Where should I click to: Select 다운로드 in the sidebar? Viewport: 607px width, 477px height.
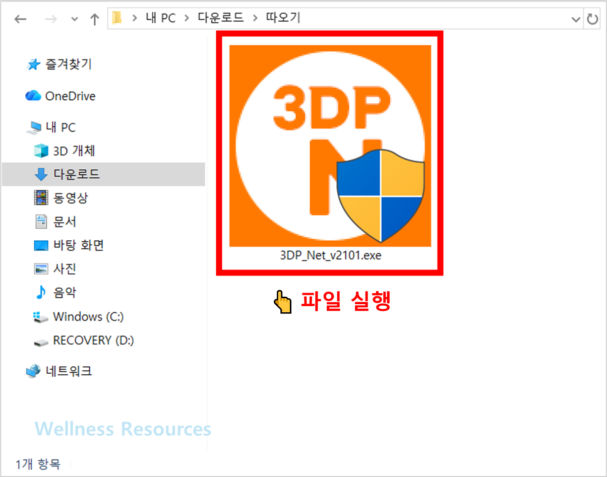103,174
